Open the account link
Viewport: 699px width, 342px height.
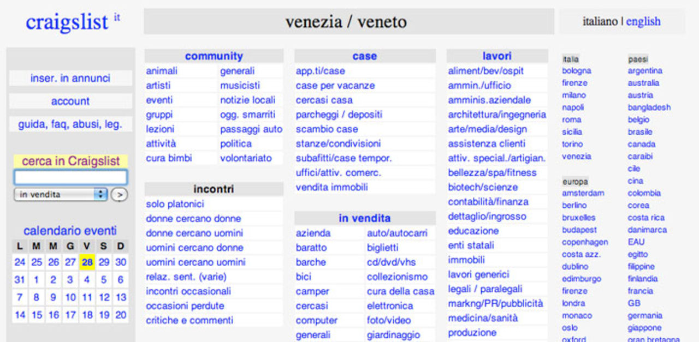(x=70, y=101)
